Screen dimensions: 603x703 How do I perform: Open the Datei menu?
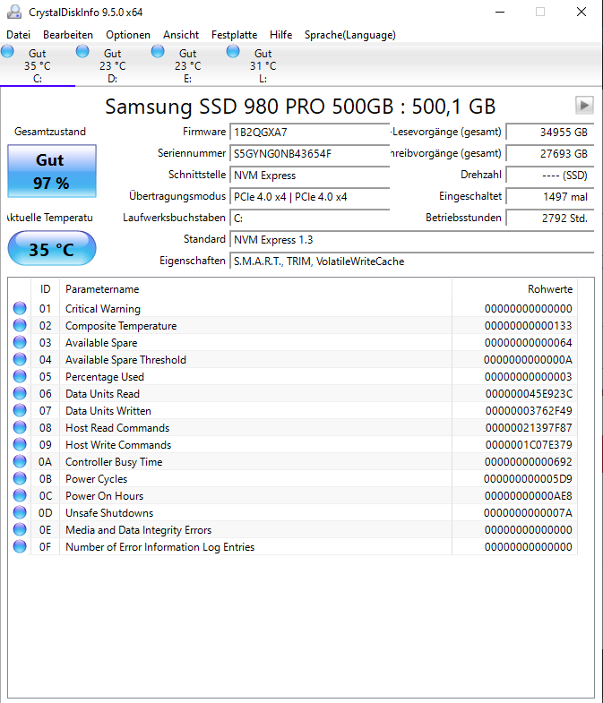point(19,35)
